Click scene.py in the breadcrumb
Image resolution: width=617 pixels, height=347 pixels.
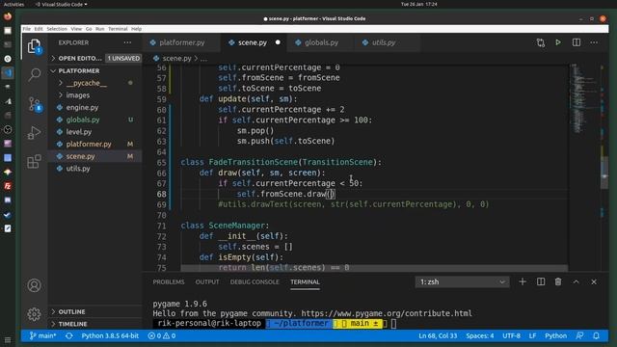(x=176, y=59)
